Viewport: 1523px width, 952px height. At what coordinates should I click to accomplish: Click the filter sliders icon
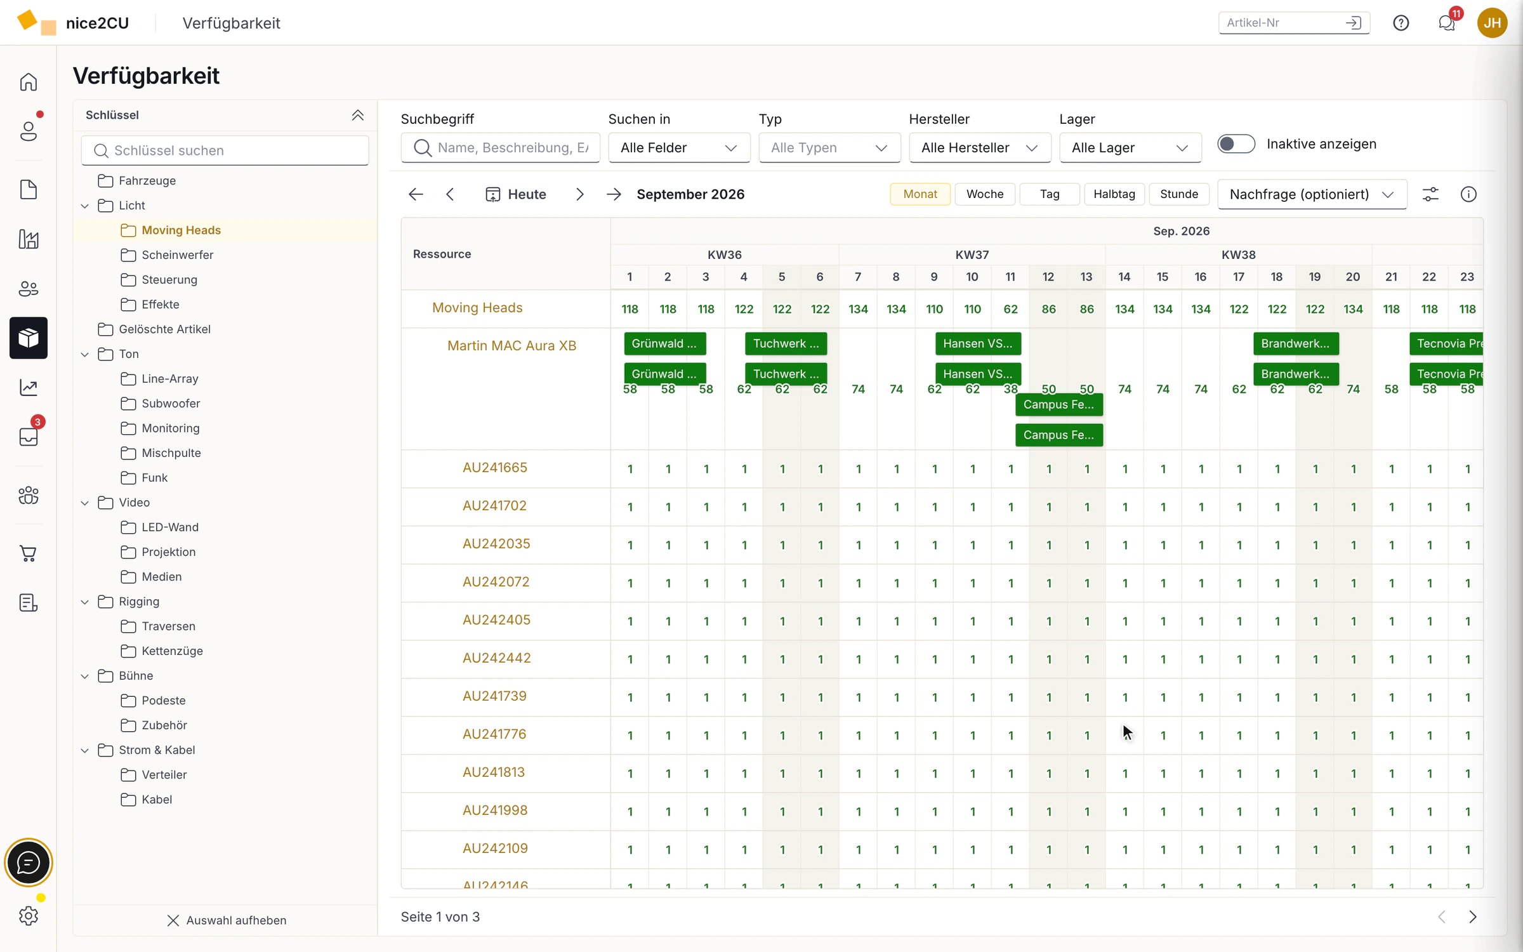[1430, 194]
